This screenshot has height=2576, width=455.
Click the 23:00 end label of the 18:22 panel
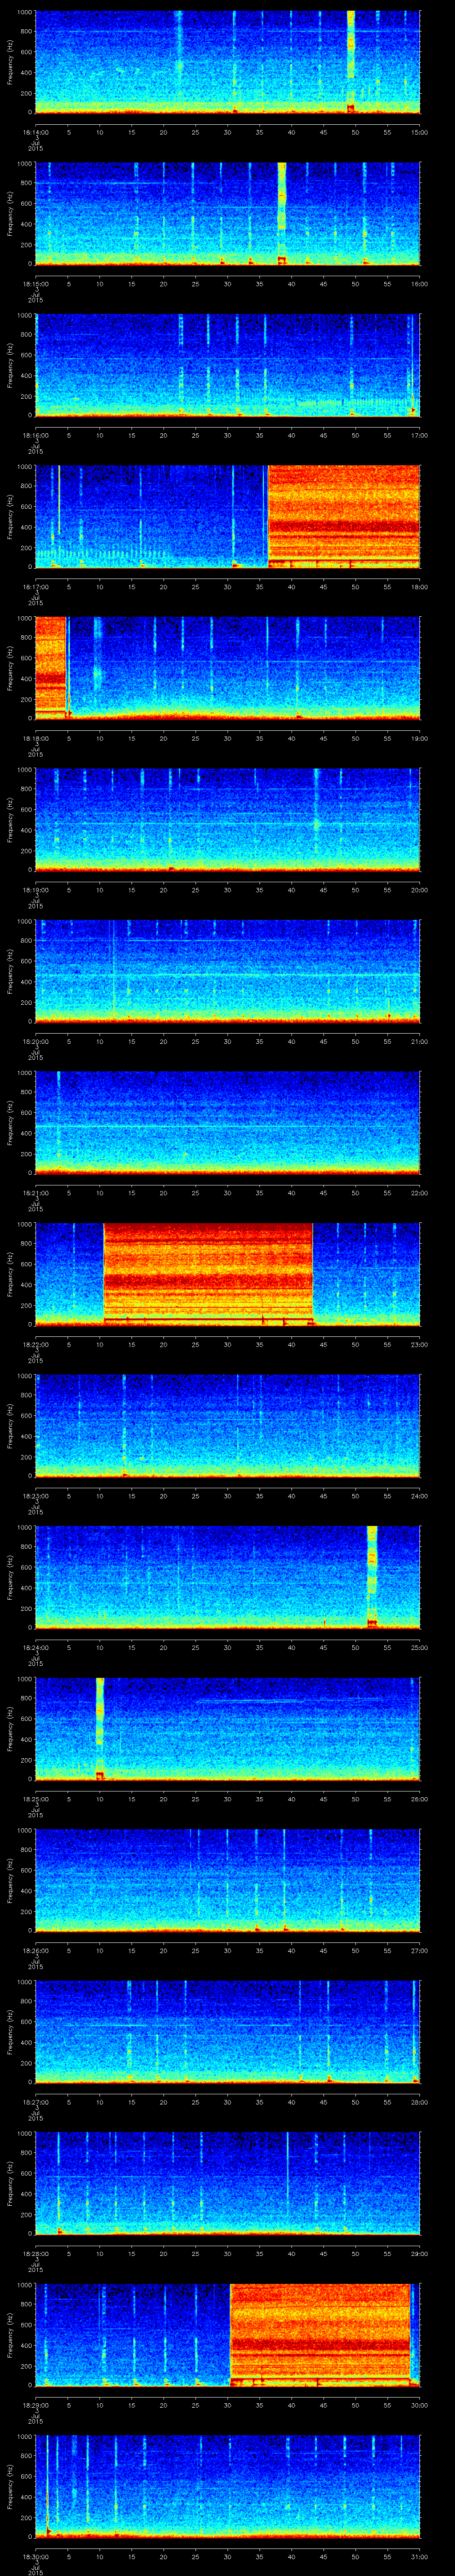point(420,1344)
